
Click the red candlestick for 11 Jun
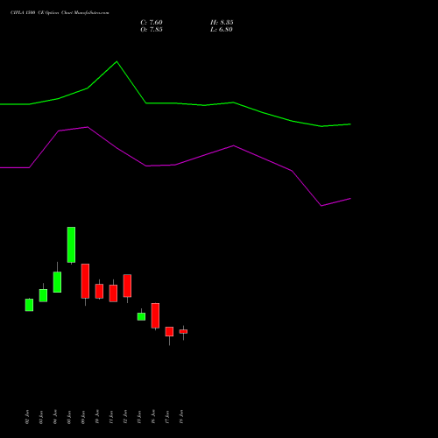pyautogui.click(x=113, y=293)
